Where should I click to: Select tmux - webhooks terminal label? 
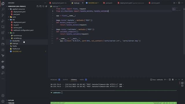[x=156, y=80]
